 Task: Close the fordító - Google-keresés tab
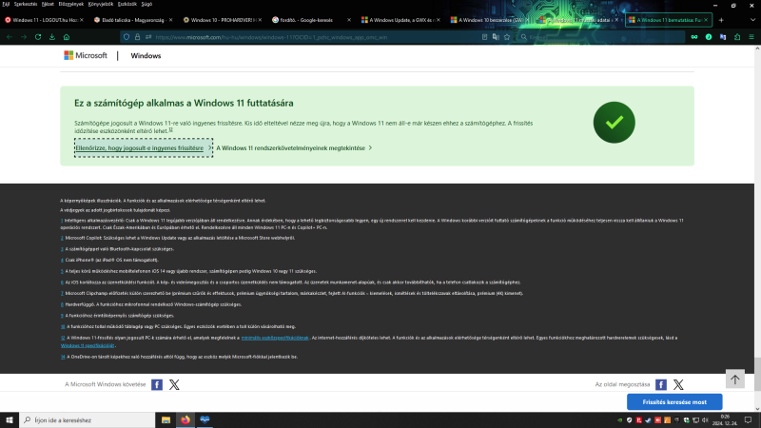click(348, 20)
